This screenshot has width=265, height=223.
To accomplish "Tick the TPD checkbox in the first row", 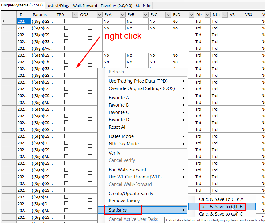I will pos(66,21).
